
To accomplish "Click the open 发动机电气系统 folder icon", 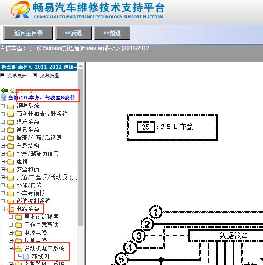I will [19, 249].
